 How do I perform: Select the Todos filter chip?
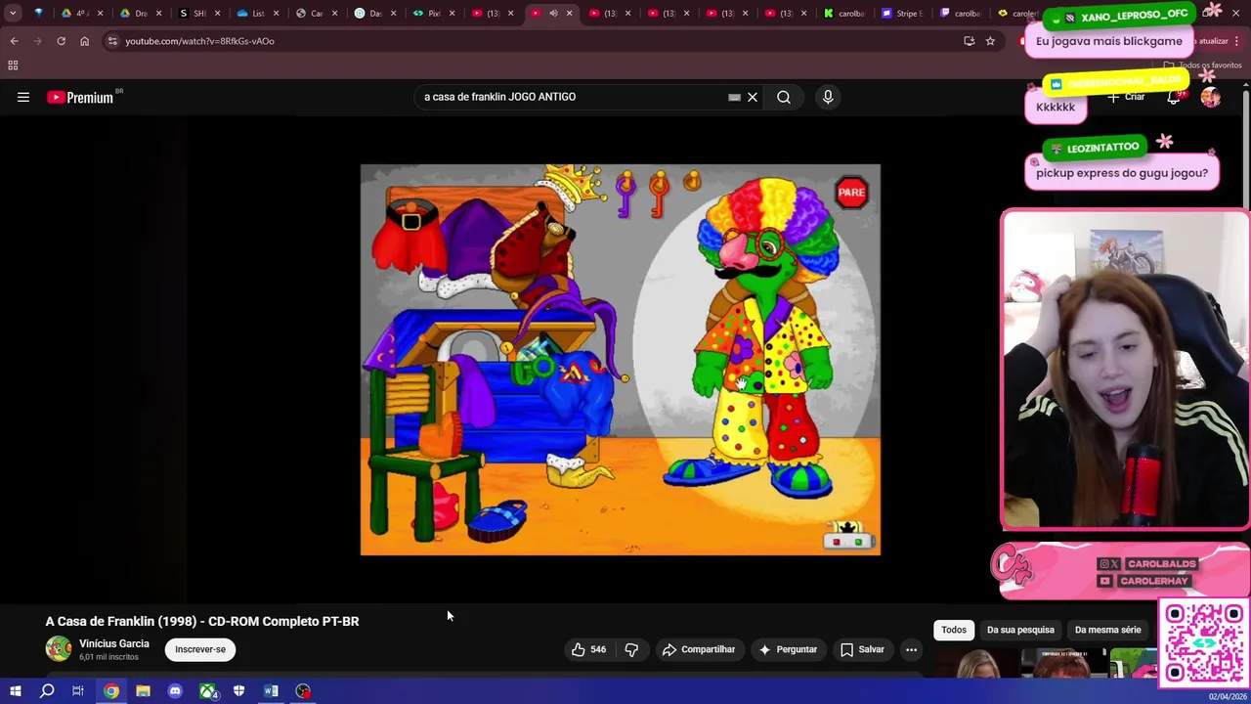coord(954,630)
